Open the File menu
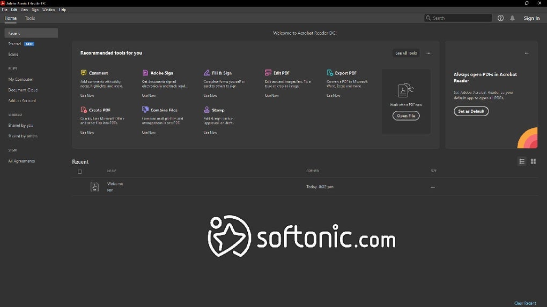 4,10
